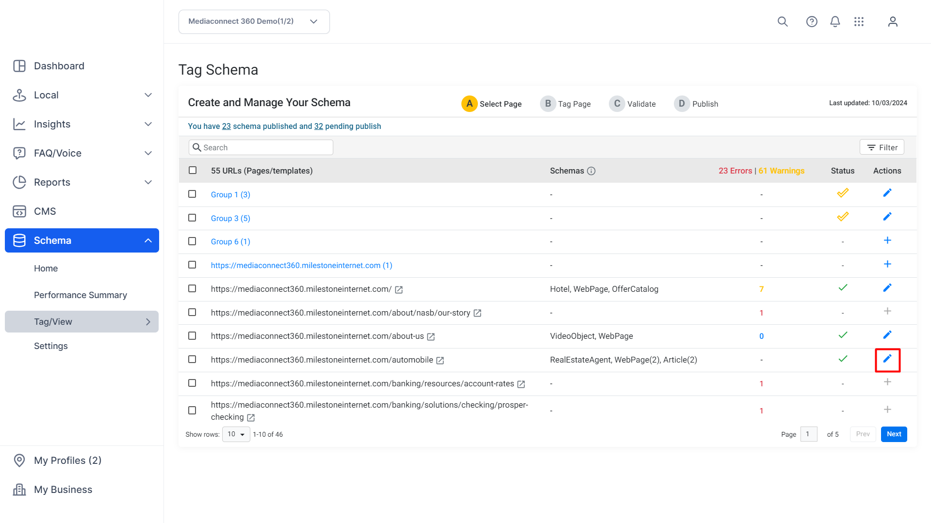Expand the Reports sidebar menu

[x=148, y=182]
